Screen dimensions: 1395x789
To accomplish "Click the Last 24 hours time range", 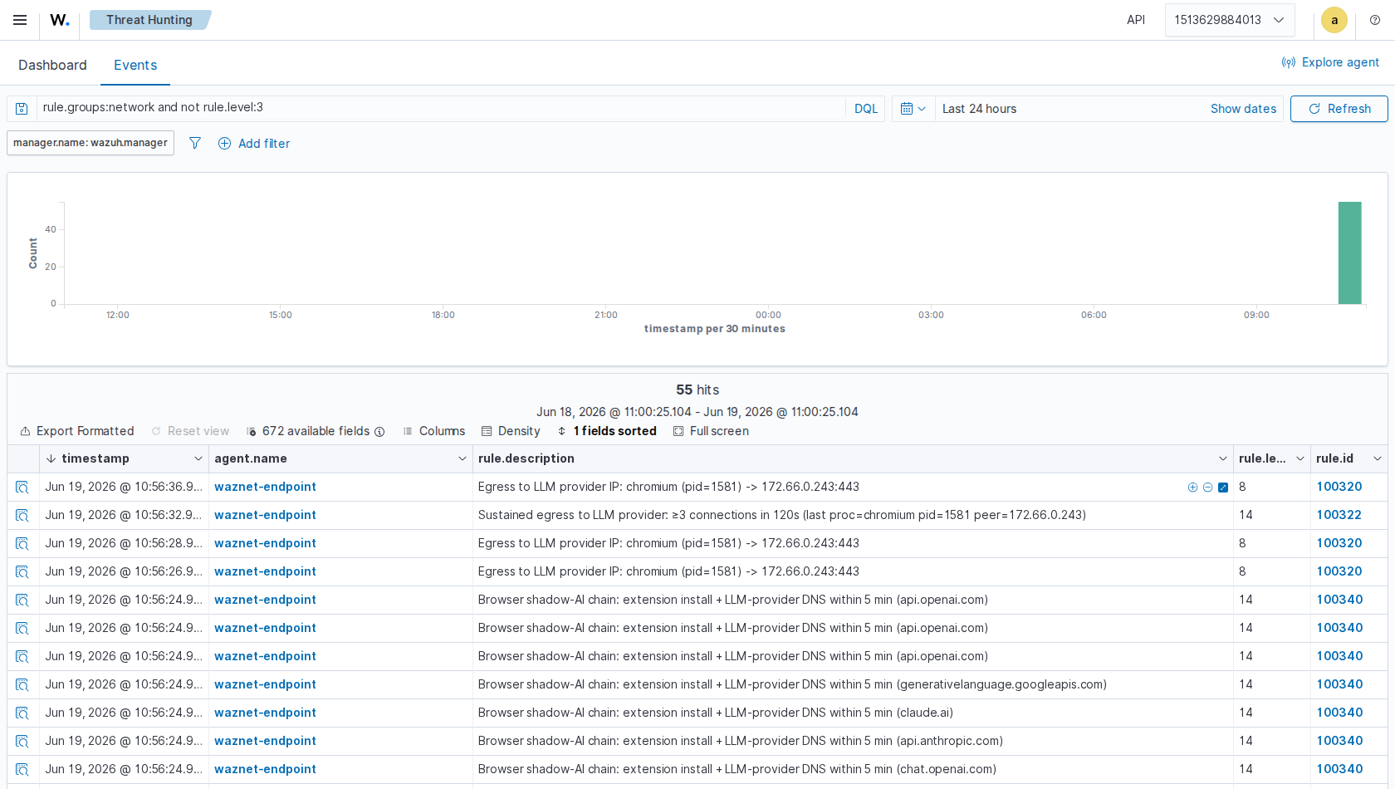I will point(979,109).
